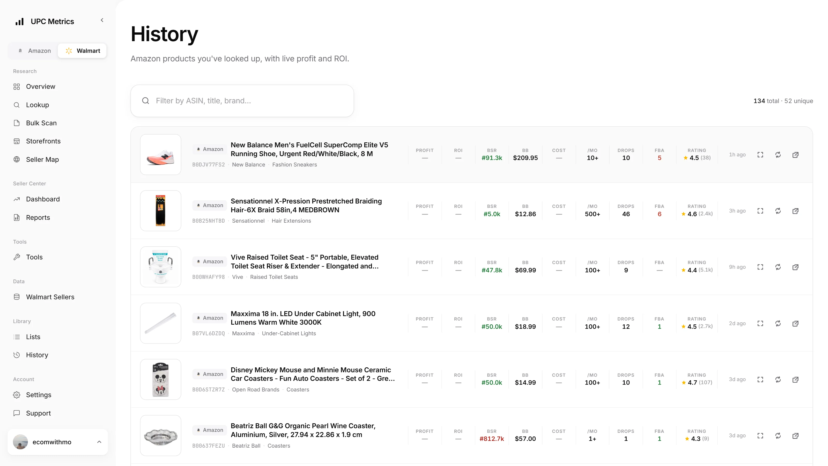This screenshot has width=828, height=466.
Task: Open the New Balance FuelCell product title
Action: pos(309,149)
